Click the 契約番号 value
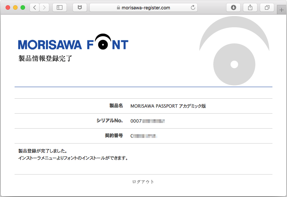Viewport: 287px width, 197px height. [144, 136]
